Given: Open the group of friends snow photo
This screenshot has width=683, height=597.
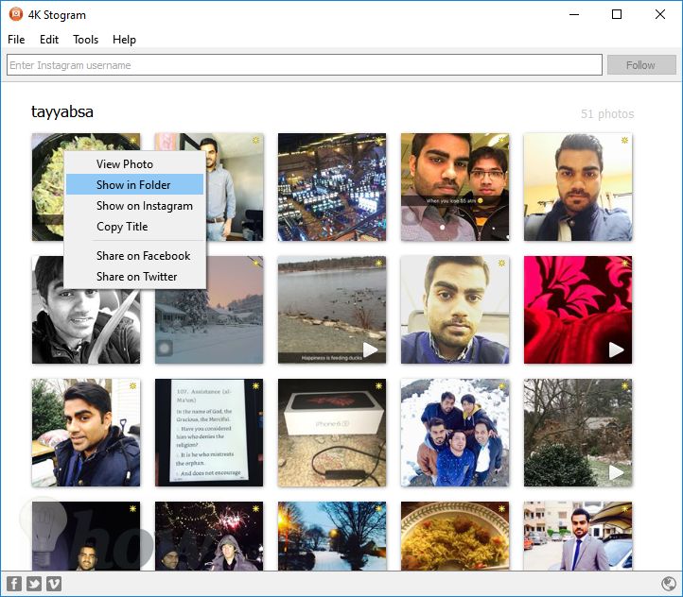Looking at the screenshot, I should 455,433.
